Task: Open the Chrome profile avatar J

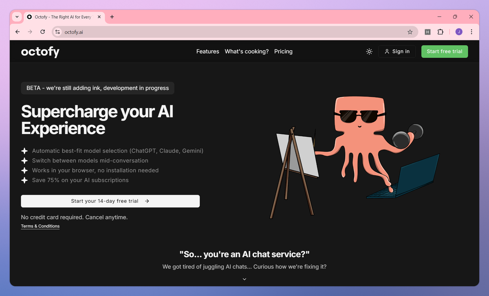Action: coord(459,32)
